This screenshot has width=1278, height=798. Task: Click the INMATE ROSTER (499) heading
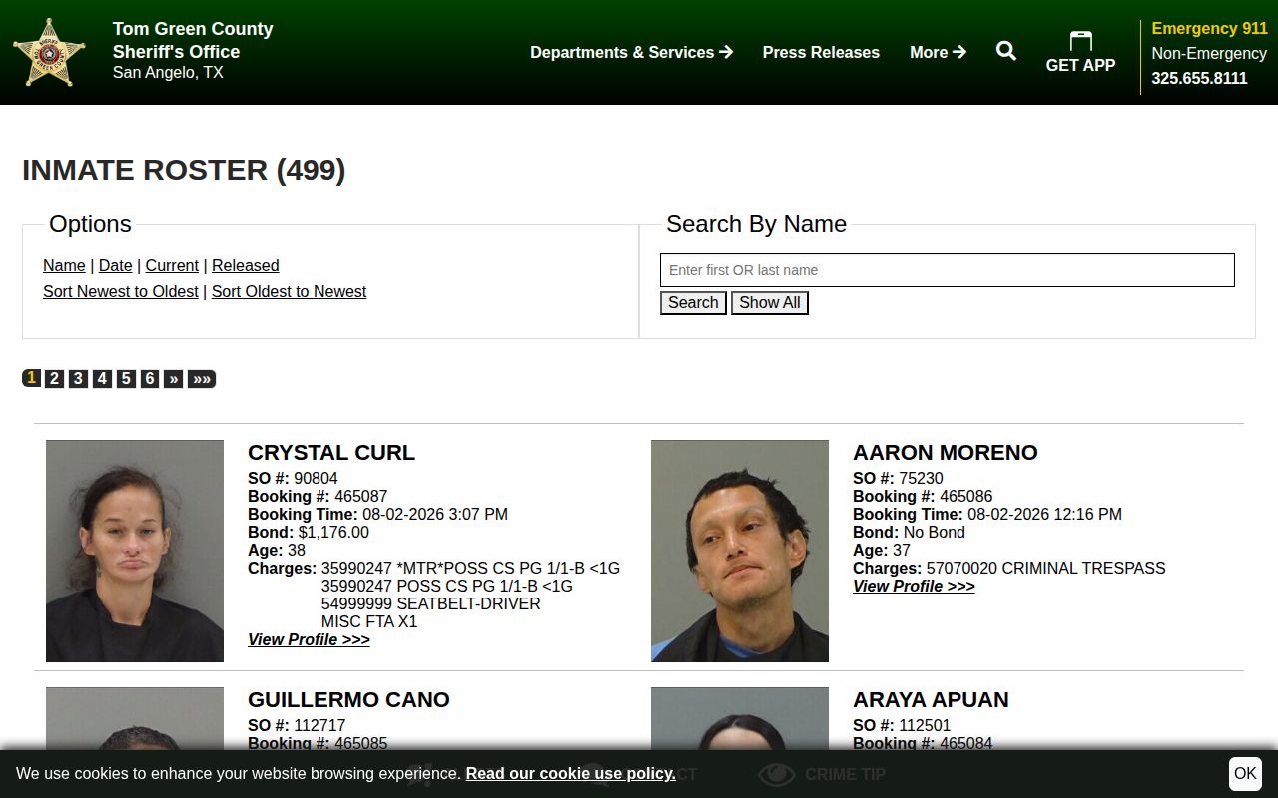point(184,170)
